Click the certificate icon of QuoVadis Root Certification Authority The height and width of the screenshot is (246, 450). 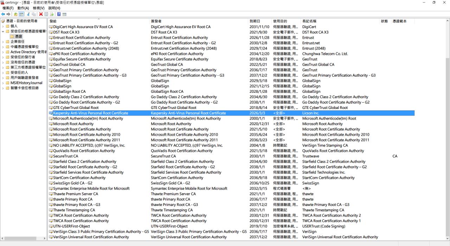[51, 151]
